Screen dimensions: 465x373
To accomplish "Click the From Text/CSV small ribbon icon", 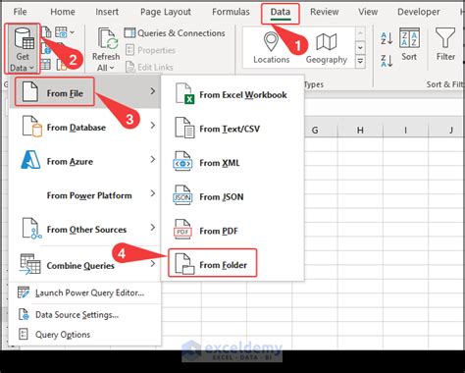I will (46, 32).
